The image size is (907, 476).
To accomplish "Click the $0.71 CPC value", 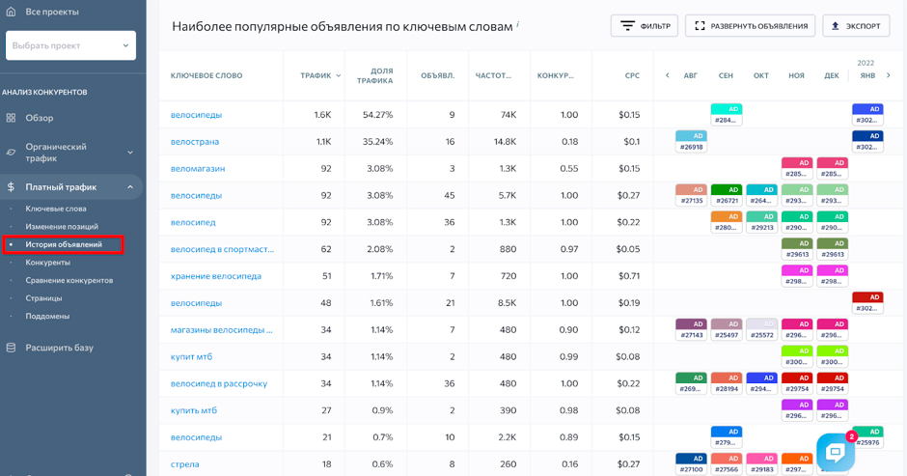I will (629, 275).
